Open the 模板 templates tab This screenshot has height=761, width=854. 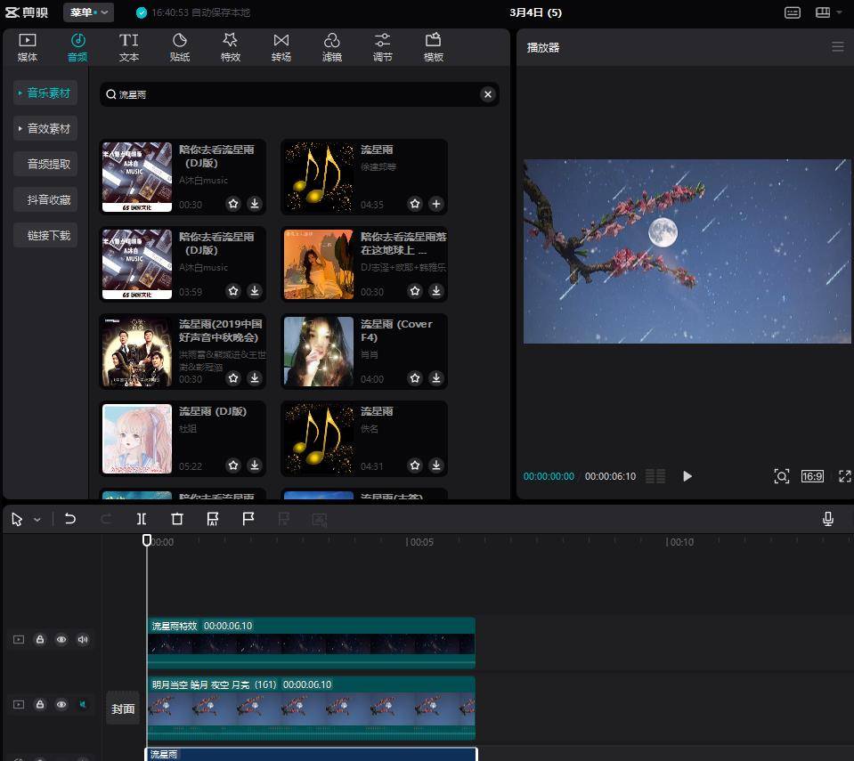[x=434, y=47]
